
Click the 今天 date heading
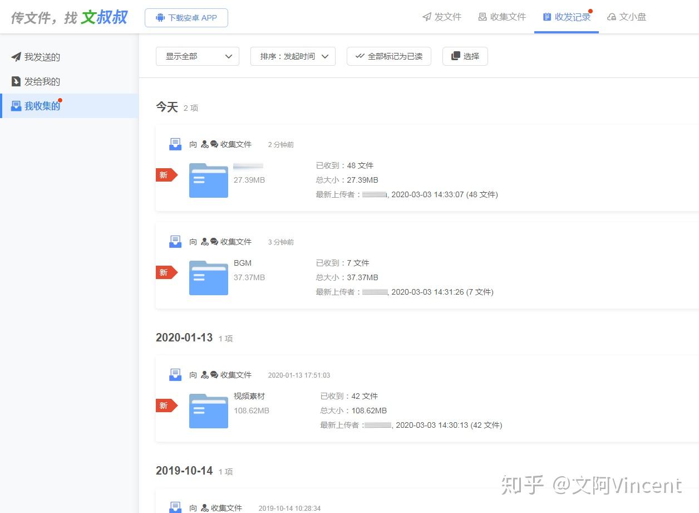point(167,107)
